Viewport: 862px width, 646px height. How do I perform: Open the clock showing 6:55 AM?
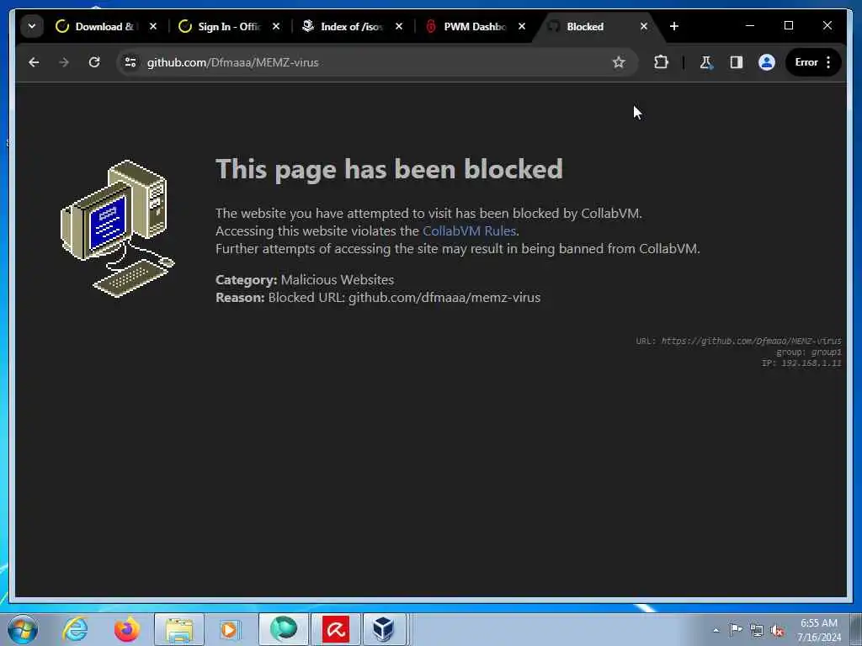(819, 630)
